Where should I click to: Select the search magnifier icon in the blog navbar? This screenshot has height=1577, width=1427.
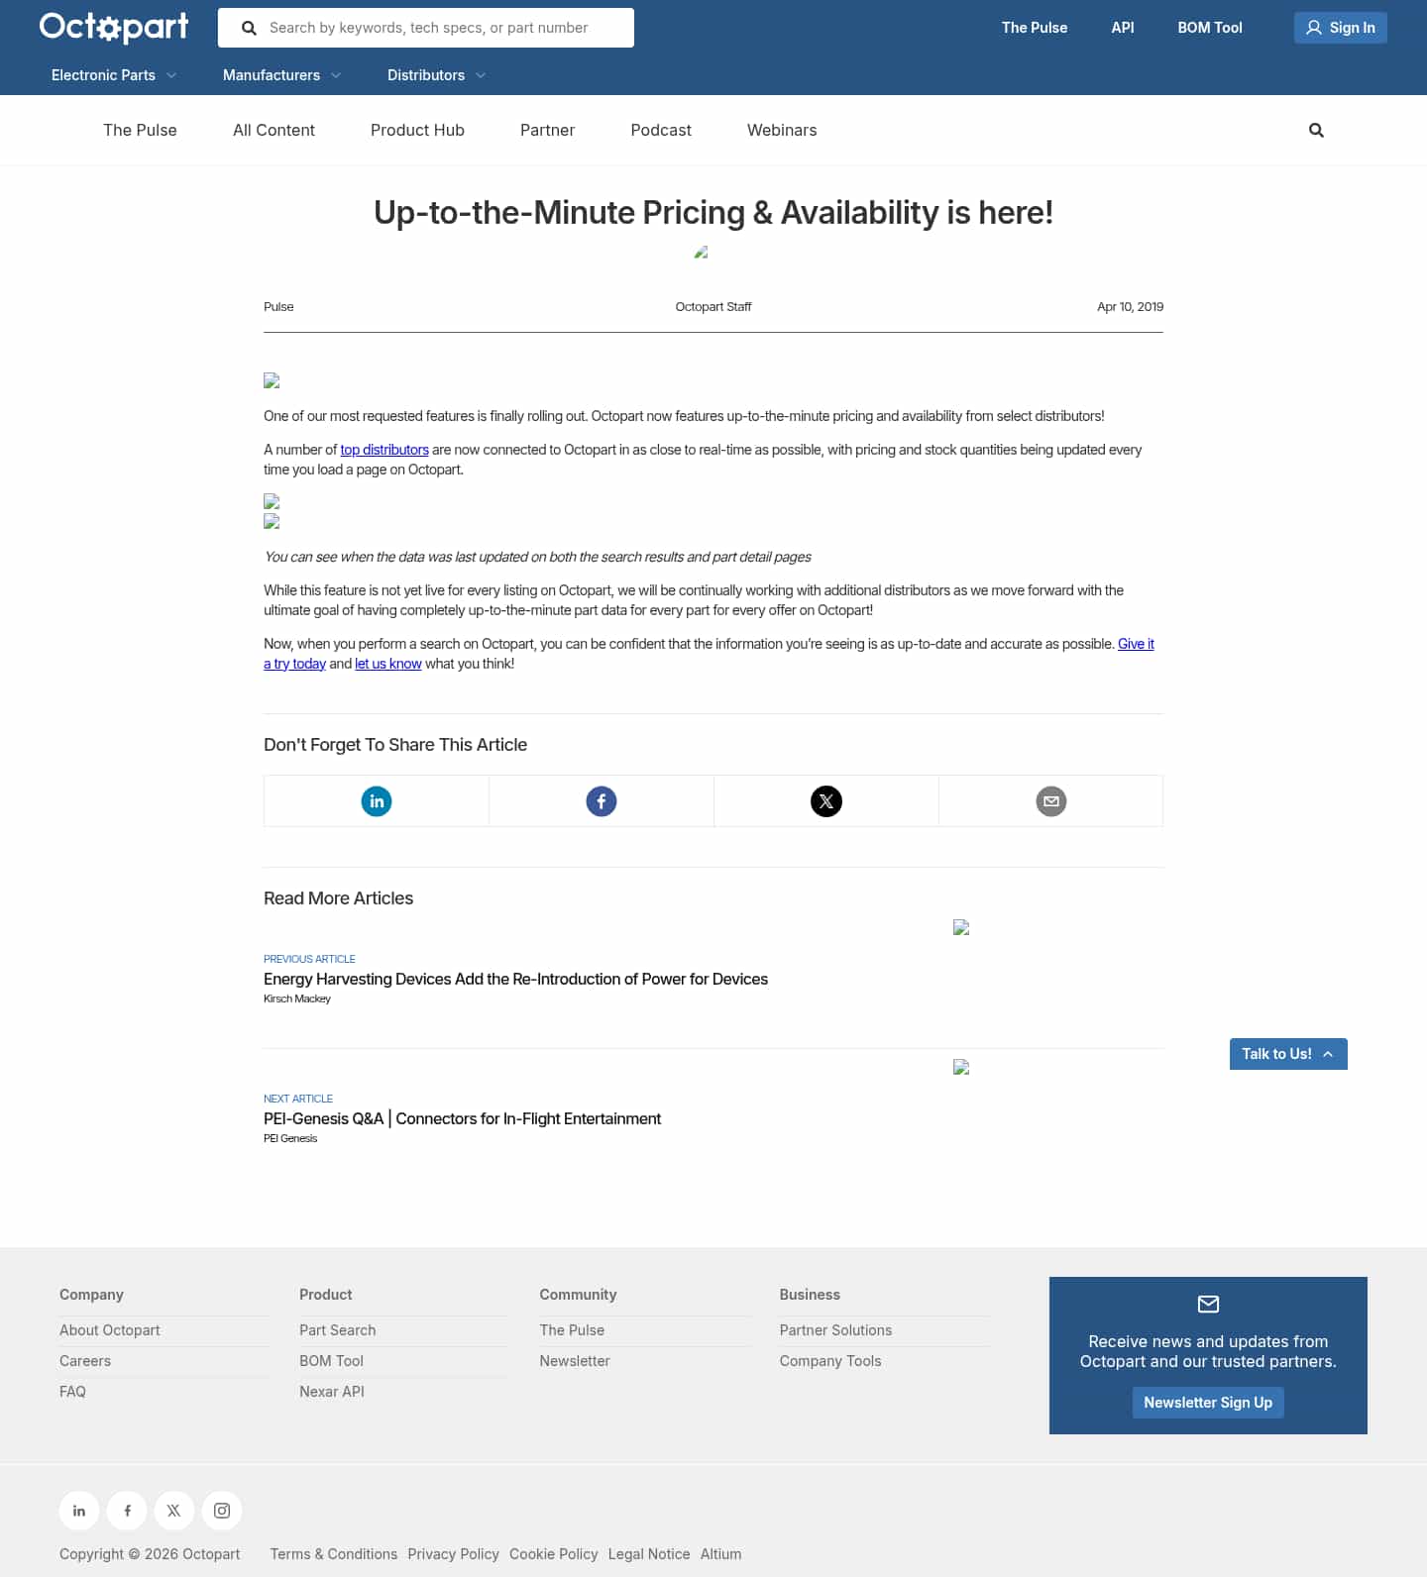[x=1316, y=130]
